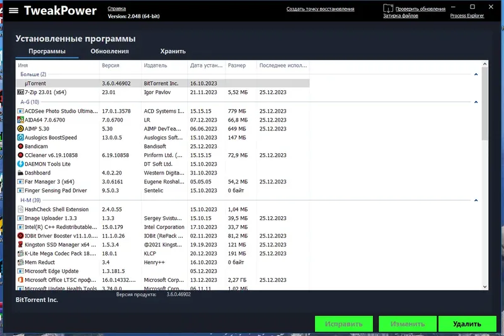Click the list scrollbar down arrow
Image resolution: width=504 pixels, height=336 pixels.
point(484,287)
